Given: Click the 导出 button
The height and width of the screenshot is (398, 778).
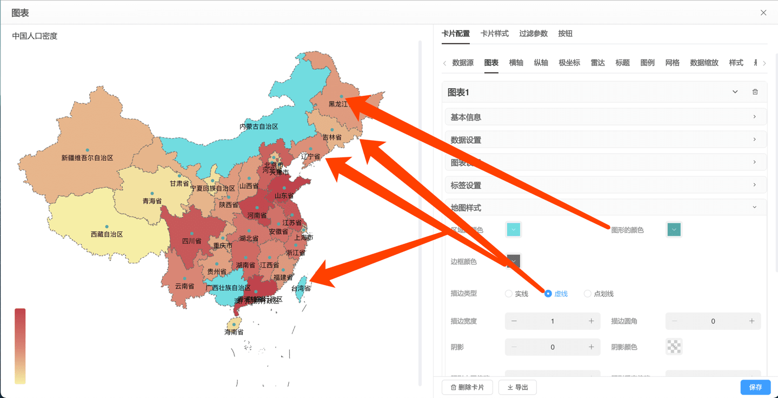Looking at the screenshot, I should [518, 387].
